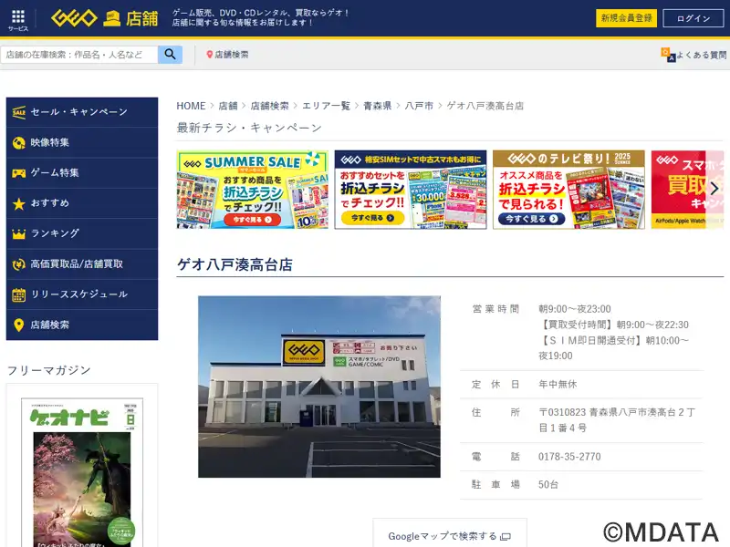Open the SUMMER SALE flyer banner

click(253, 190)
